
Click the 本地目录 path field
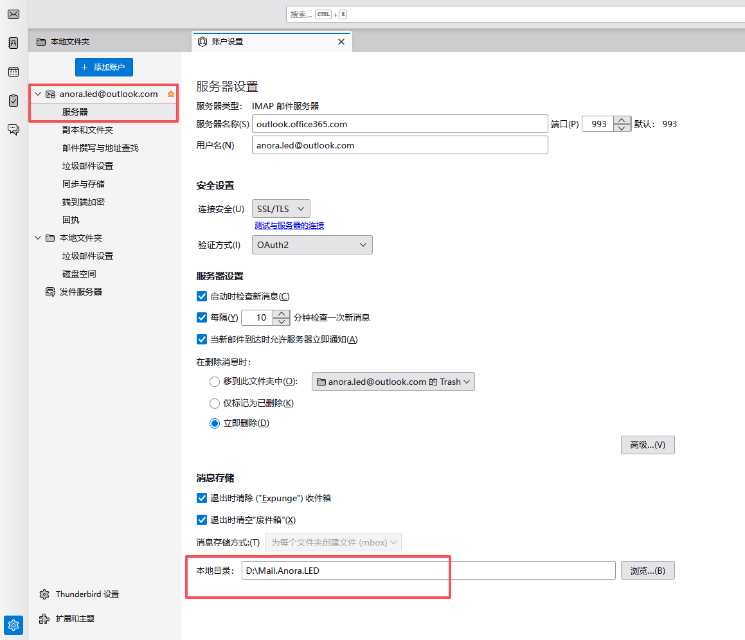(x=429, y=570)
